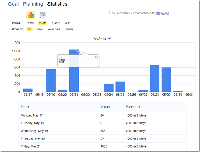Open the Statistics tab
The image size is (200, 152).
click(57, 4)
